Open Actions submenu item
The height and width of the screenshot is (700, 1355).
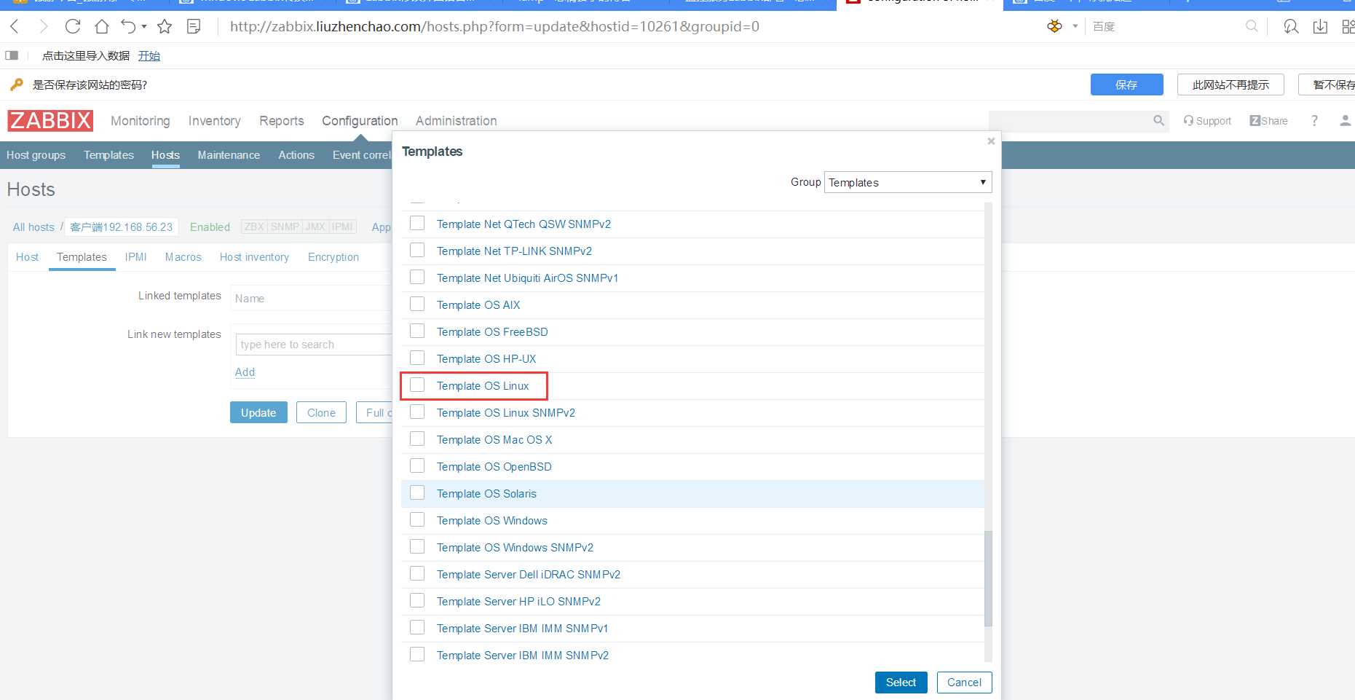point(296,155)
